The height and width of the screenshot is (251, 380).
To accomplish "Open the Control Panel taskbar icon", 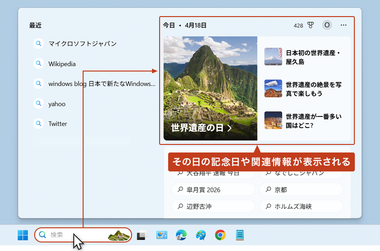I will pos(161,235).
